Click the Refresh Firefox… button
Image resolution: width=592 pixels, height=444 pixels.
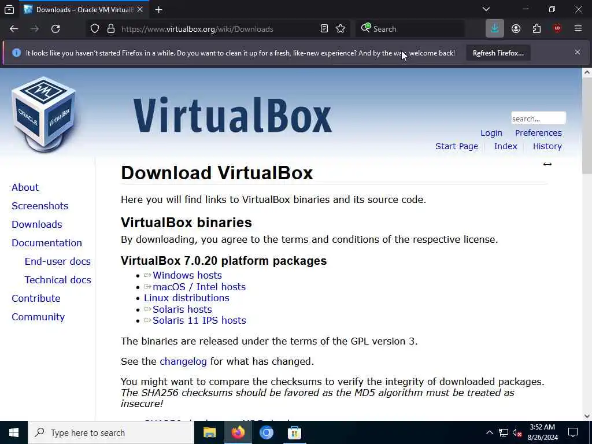[x=498, y=53]
